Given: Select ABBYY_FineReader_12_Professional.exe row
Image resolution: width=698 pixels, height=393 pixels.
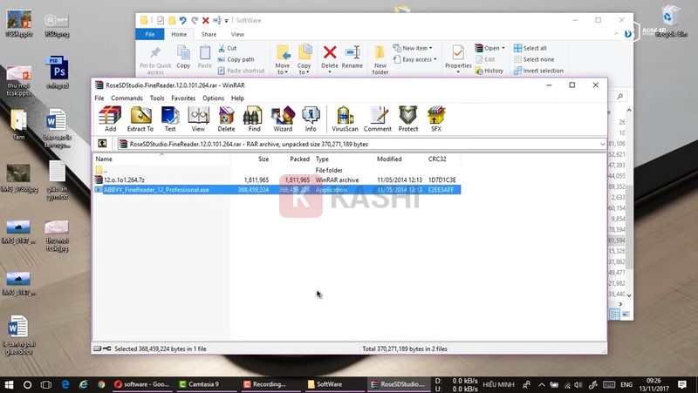Looking at the screenshot, I should pos(277,190).
